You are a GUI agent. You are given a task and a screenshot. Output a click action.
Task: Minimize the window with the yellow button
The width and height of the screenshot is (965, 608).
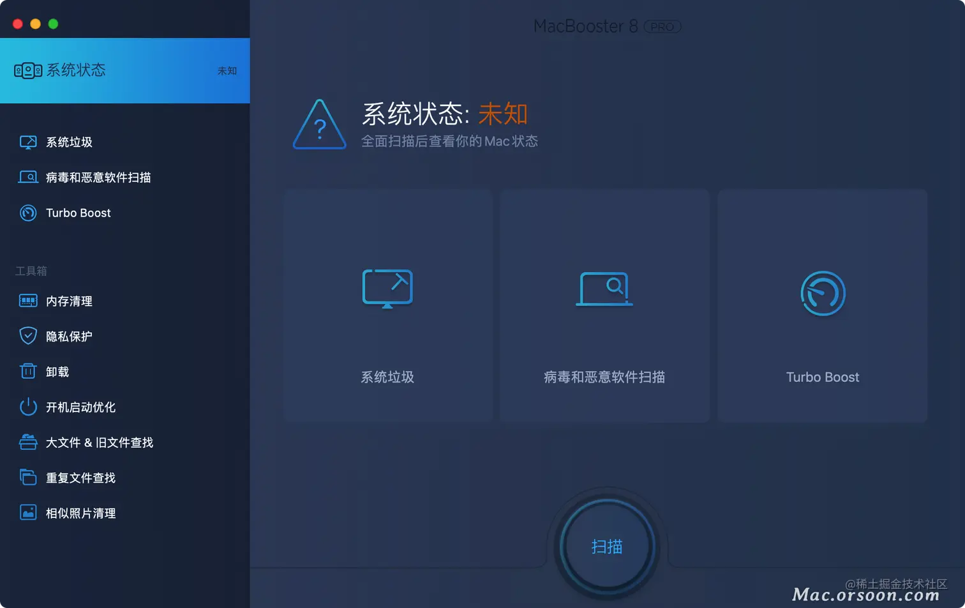[x=36, y=24]
